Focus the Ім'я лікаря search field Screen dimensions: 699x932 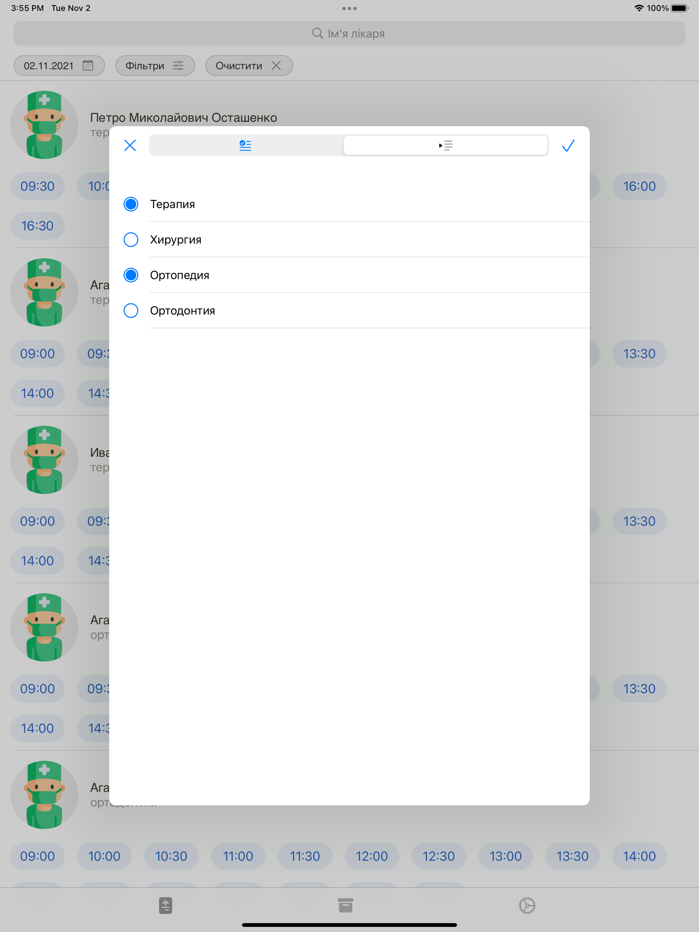pyautogui.click(x=349, y=33)
